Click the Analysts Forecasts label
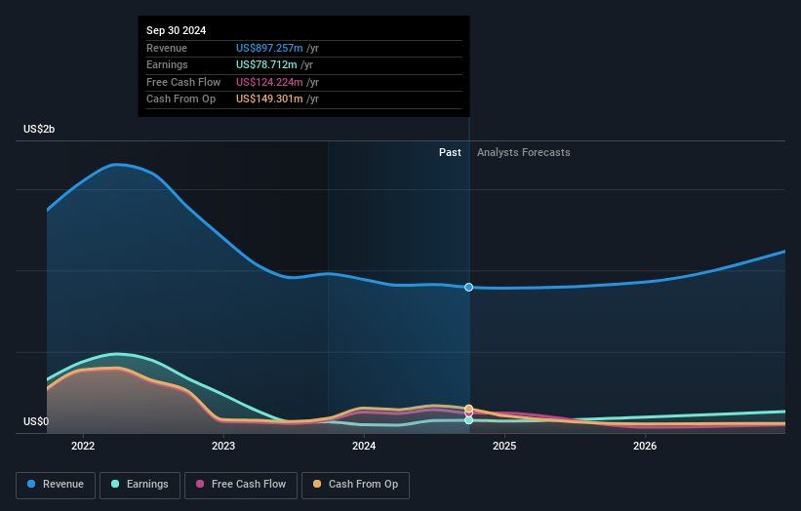The height and width of the screenshot is (511, 801). click(x=524, y=153)
